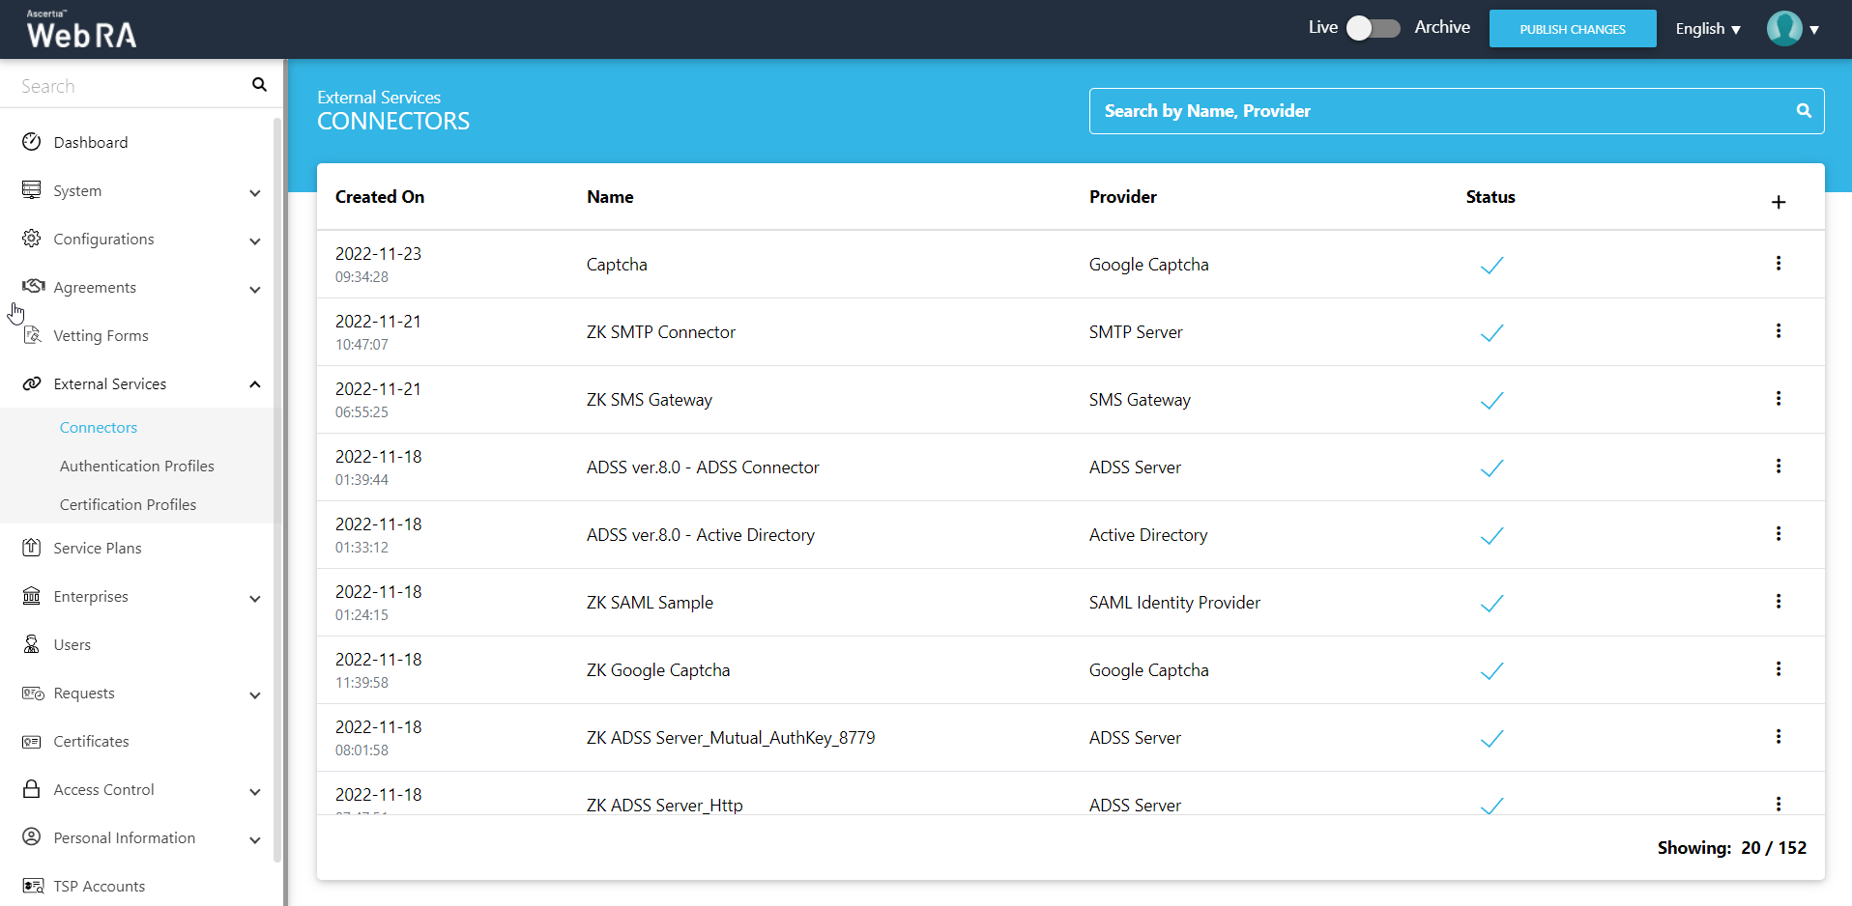The width and height of the screenshot is (1852, 906).
Task: Expand the Configurations menu chevron
Action: [x=254, y=241]
